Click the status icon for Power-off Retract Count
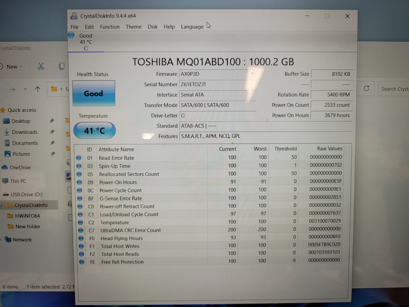This screenshot has width=409, height=307. [80, 206]
